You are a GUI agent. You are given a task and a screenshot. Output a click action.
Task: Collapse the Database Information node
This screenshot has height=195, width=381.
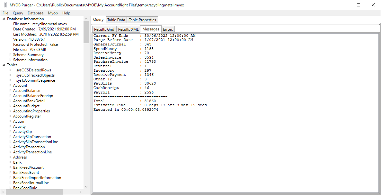pyautogui.click(x=4, y=19)
